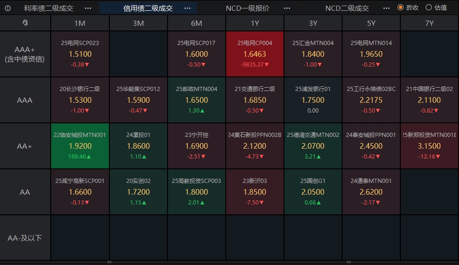Click the info icon at top-left

8,8
